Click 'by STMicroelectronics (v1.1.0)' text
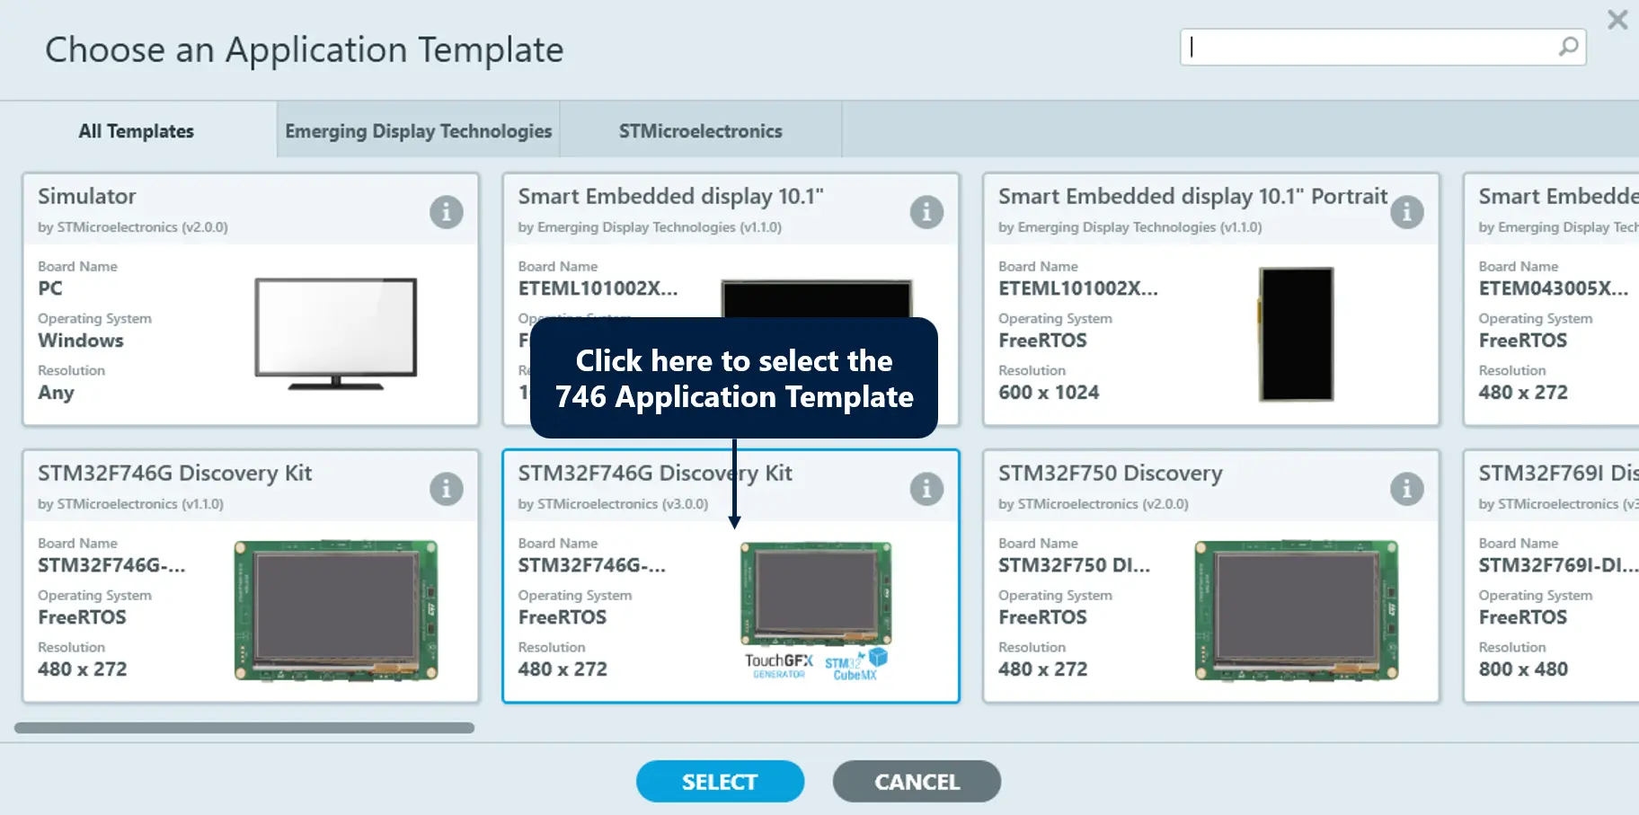The image size is (1639, 815). 131,504
